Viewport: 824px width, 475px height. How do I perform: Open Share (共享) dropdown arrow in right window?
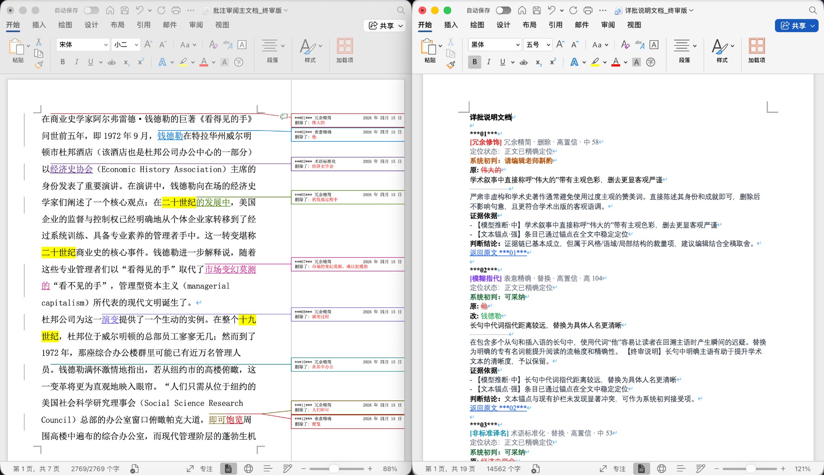[812, 26]
